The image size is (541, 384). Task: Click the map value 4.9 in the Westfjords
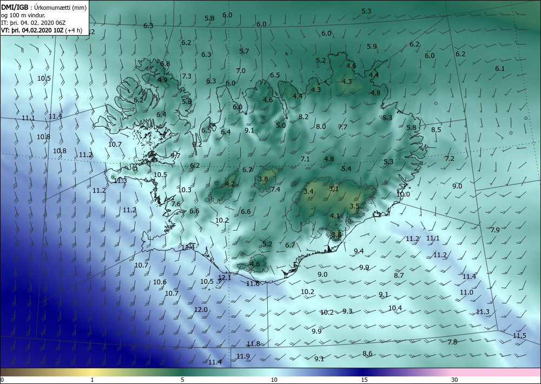pyautogui.click(x=162, y=80)
